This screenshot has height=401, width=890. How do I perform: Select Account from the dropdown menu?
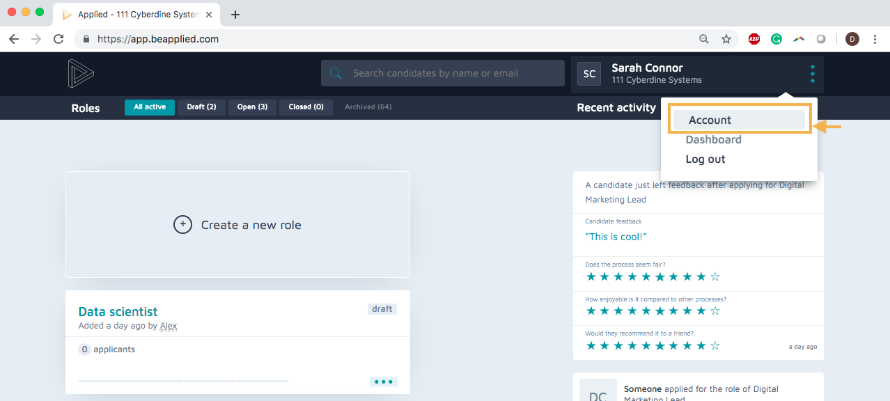710,120
